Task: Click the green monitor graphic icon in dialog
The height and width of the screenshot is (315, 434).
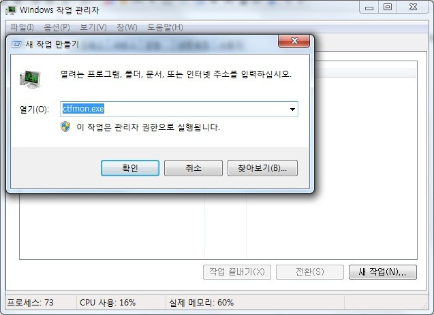Action: coord(30,80)
